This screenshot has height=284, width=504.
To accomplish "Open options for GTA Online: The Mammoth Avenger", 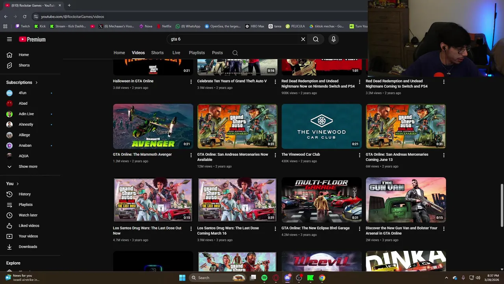I will [191, 155].
